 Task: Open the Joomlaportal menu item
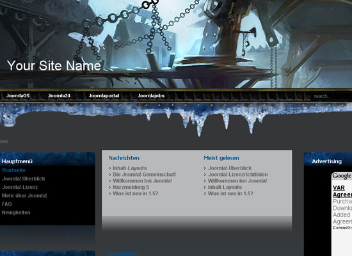pyautogui.click(x=104, y=95)
